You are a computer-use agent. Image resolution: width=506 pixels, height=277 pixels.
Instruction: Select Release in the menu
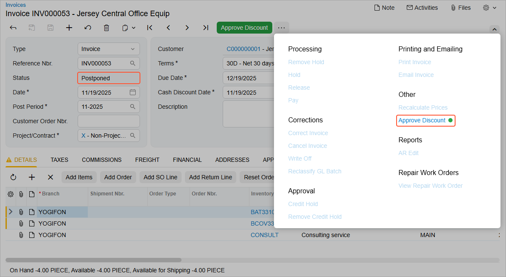pyautogui.click(x=299, y=88)
